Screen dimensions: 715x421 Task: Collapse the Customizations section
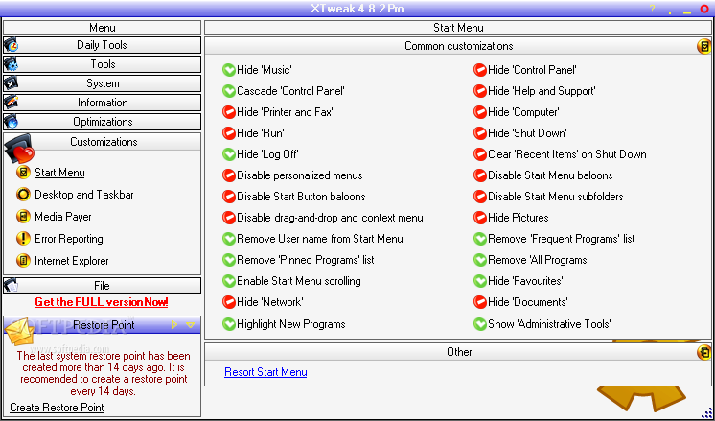(103, 142)
